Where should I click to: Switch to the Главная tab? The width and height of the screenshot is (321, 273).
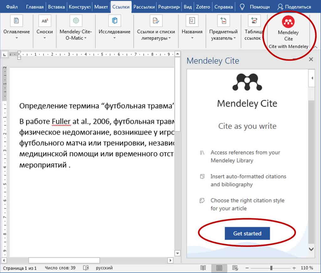tap(35, 7)
